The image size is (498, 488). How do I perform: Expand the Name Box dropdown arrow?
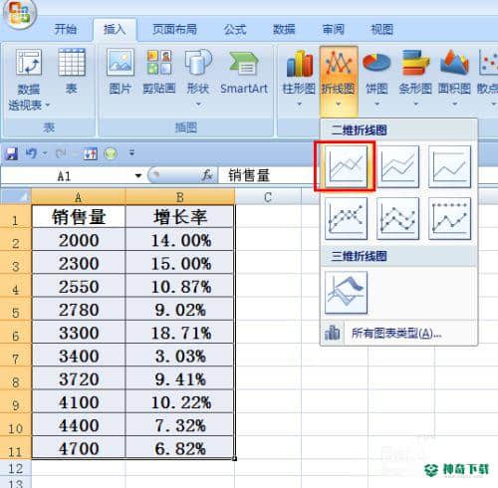click(138, 175)
